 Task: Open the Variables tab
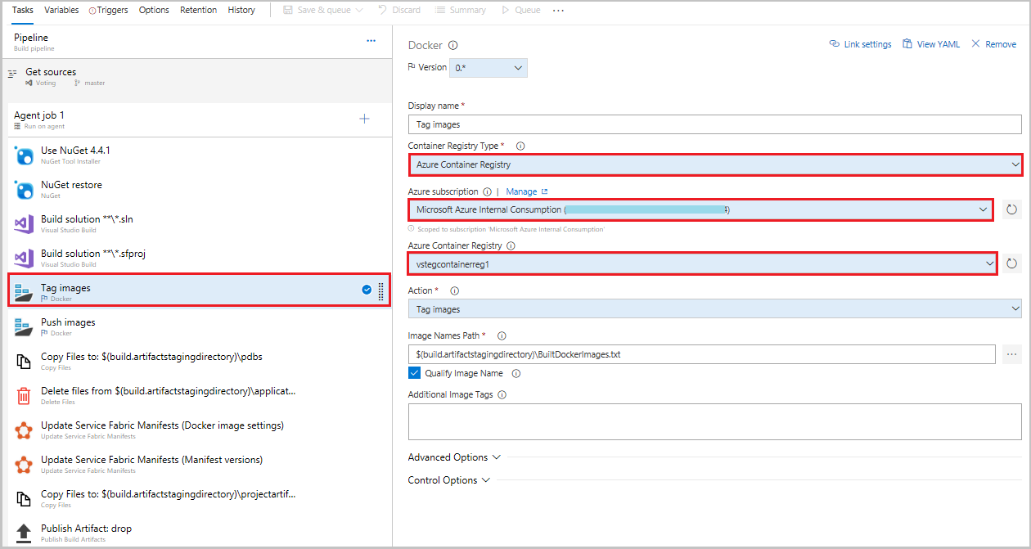coord(61,10)
